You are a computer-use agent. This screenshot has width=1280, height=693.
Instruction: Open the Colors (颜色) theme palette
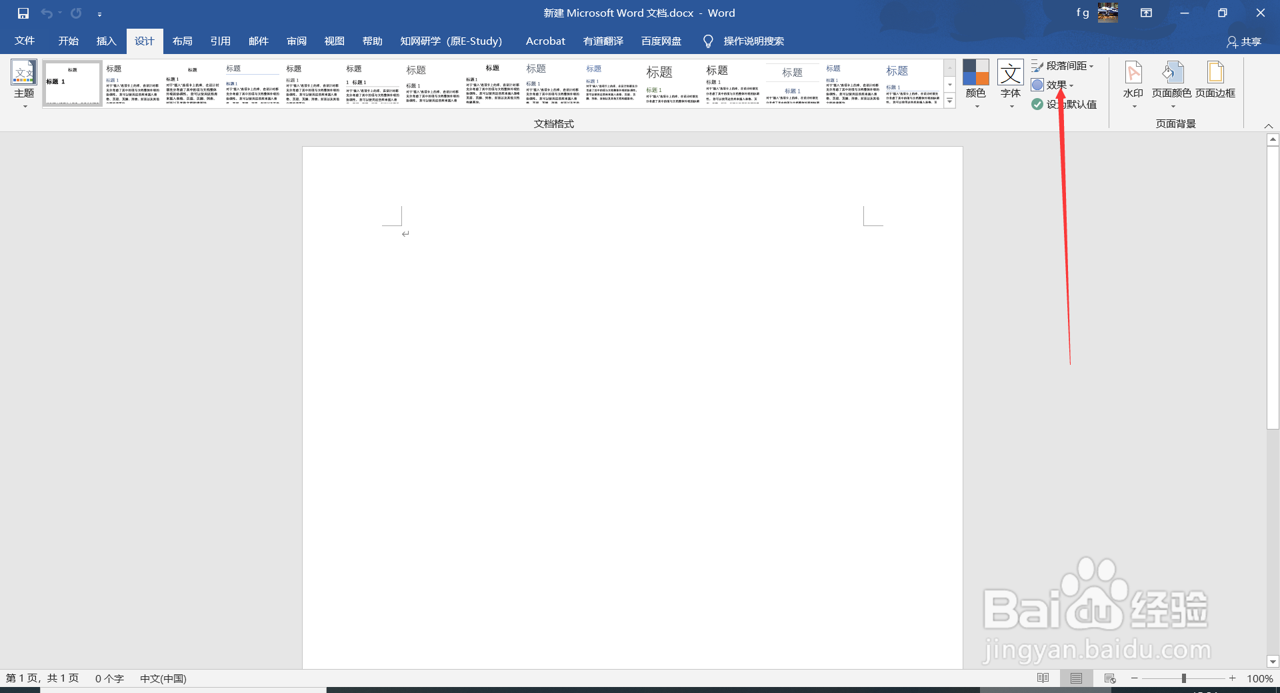tap(976, 84)
